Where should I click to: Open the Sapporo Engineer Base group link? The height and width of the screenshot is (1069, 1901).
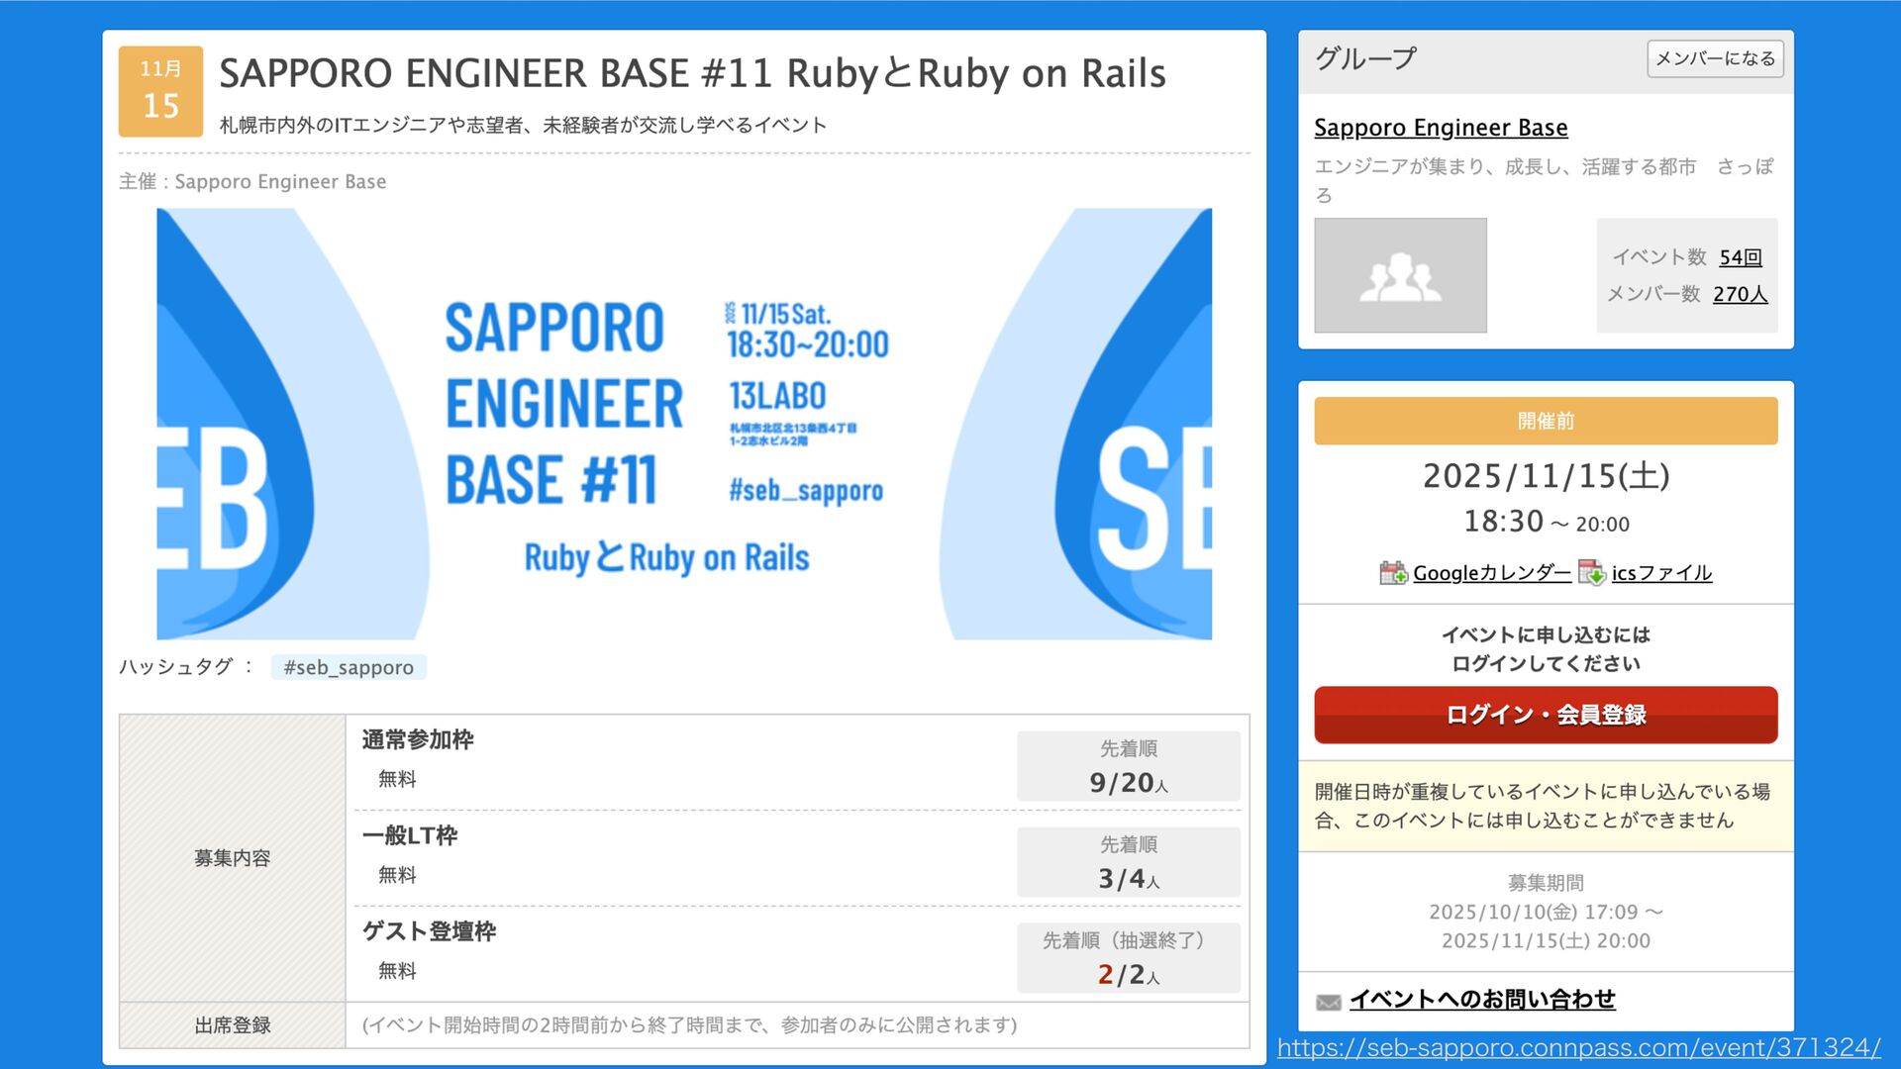1441,128
